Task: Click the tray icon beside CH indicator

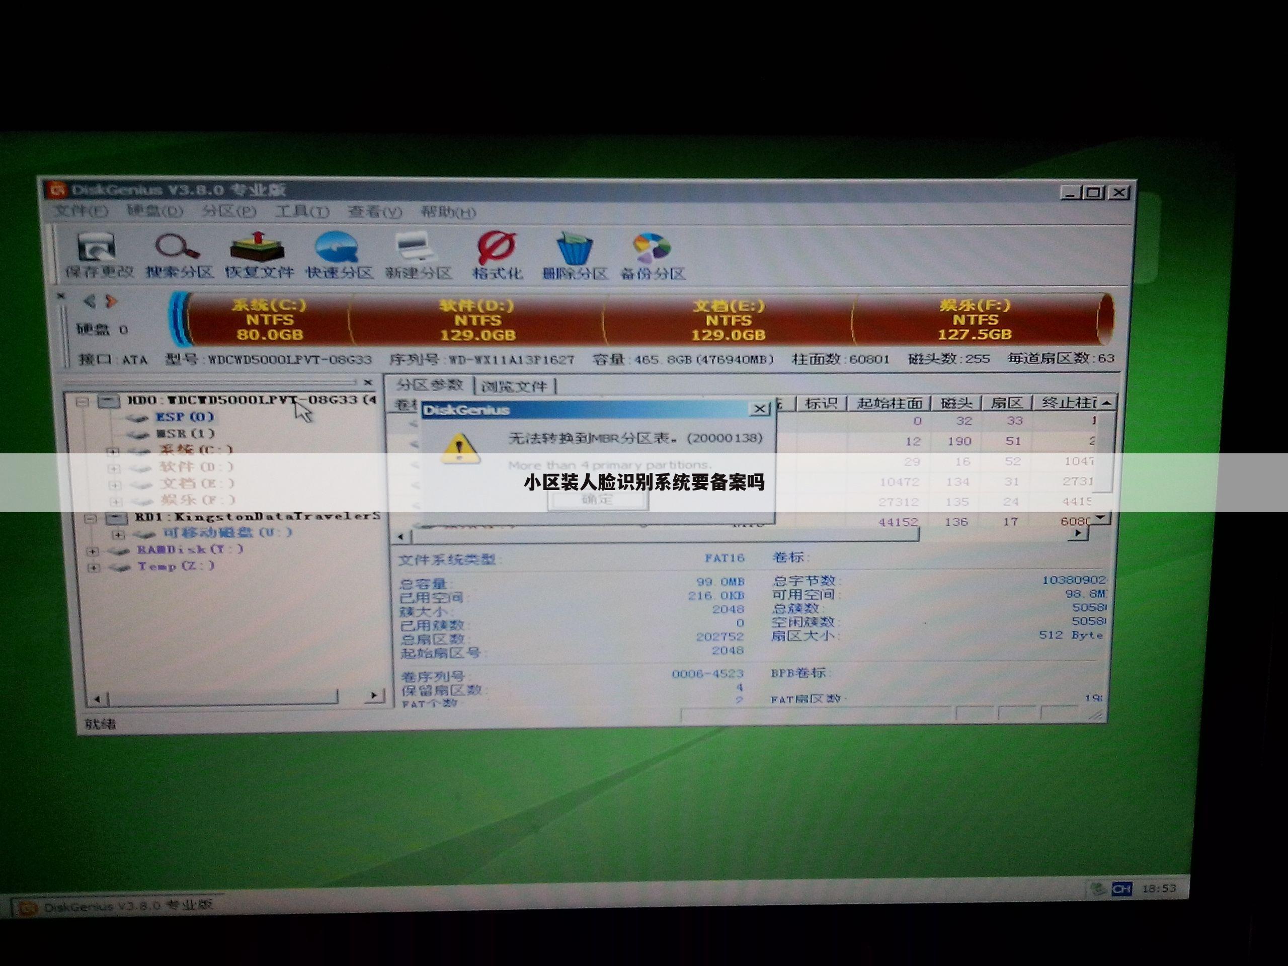Action: coord(1098,889)
